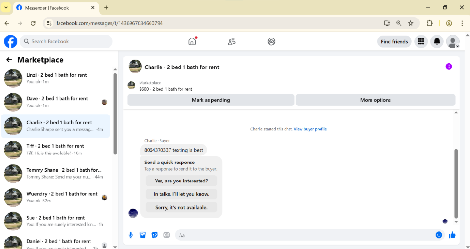Open the Charlie conversation in list
Image resolution: width=470 pixels, height=249 pixels.
(55, 126)
